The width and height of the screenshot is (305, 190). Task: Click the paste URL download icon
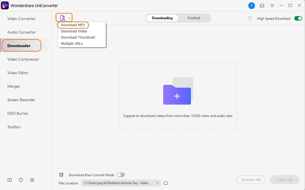(x=62, y=18)
